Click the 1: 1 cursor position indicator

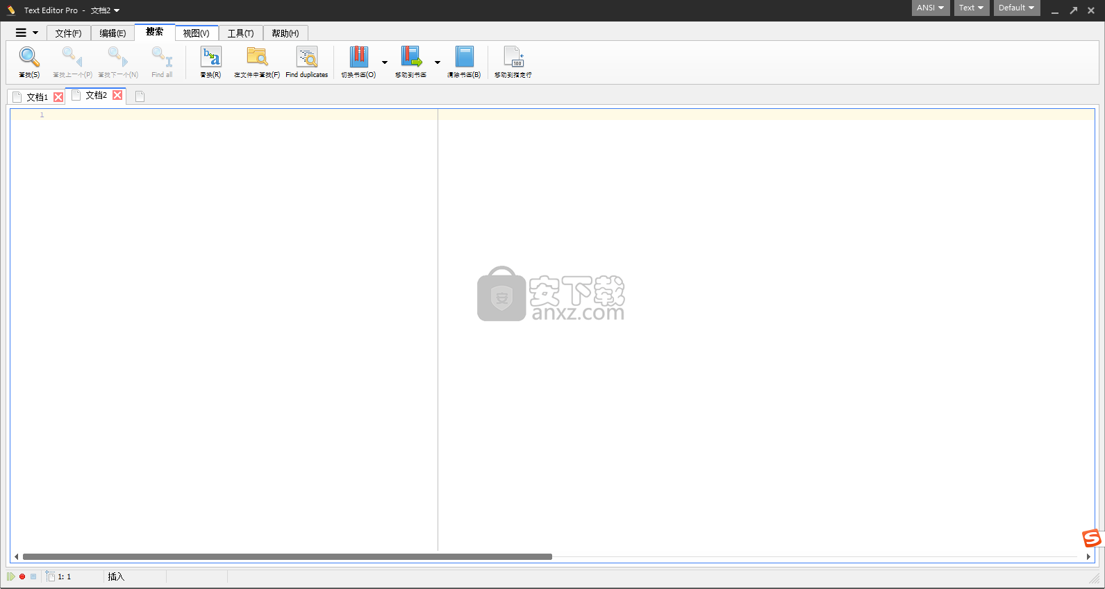[65, 577]
